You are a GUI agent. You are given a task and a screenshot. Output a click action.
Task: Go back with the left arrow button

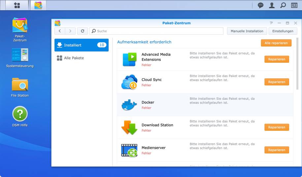[60, 31]
